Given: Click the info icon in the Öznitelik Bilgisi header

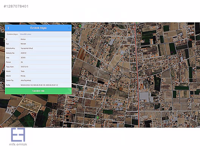Looking at the screenshot, I should [8, 28].
